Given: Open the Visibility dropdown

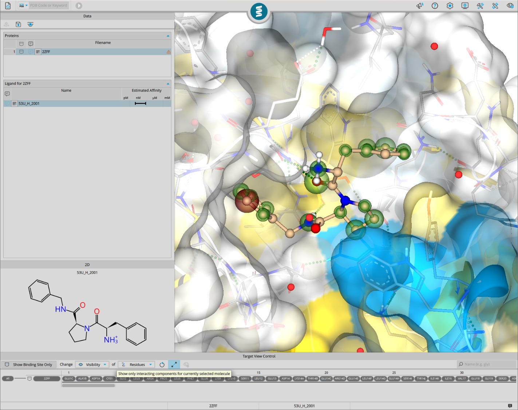Looking at the screenshot, I should click(92, 364).
